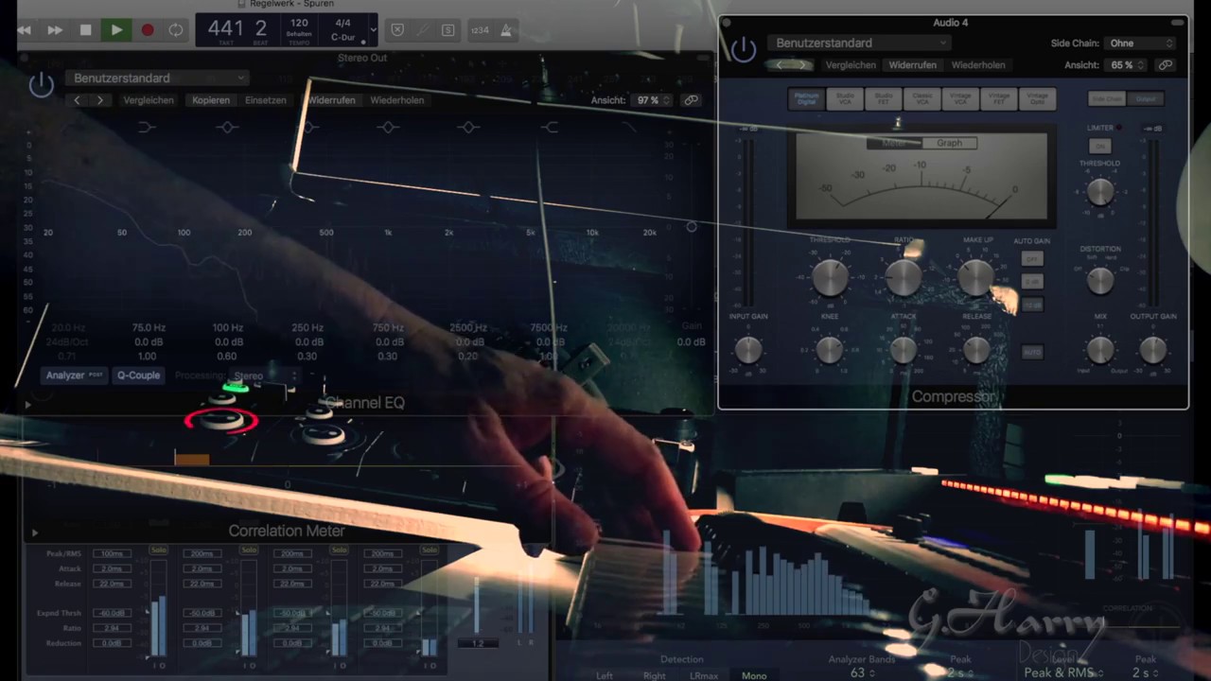Viewport: 1211px width, 681px height.
Task: Switch to Side Chain view button
Action: [1107, 98]
